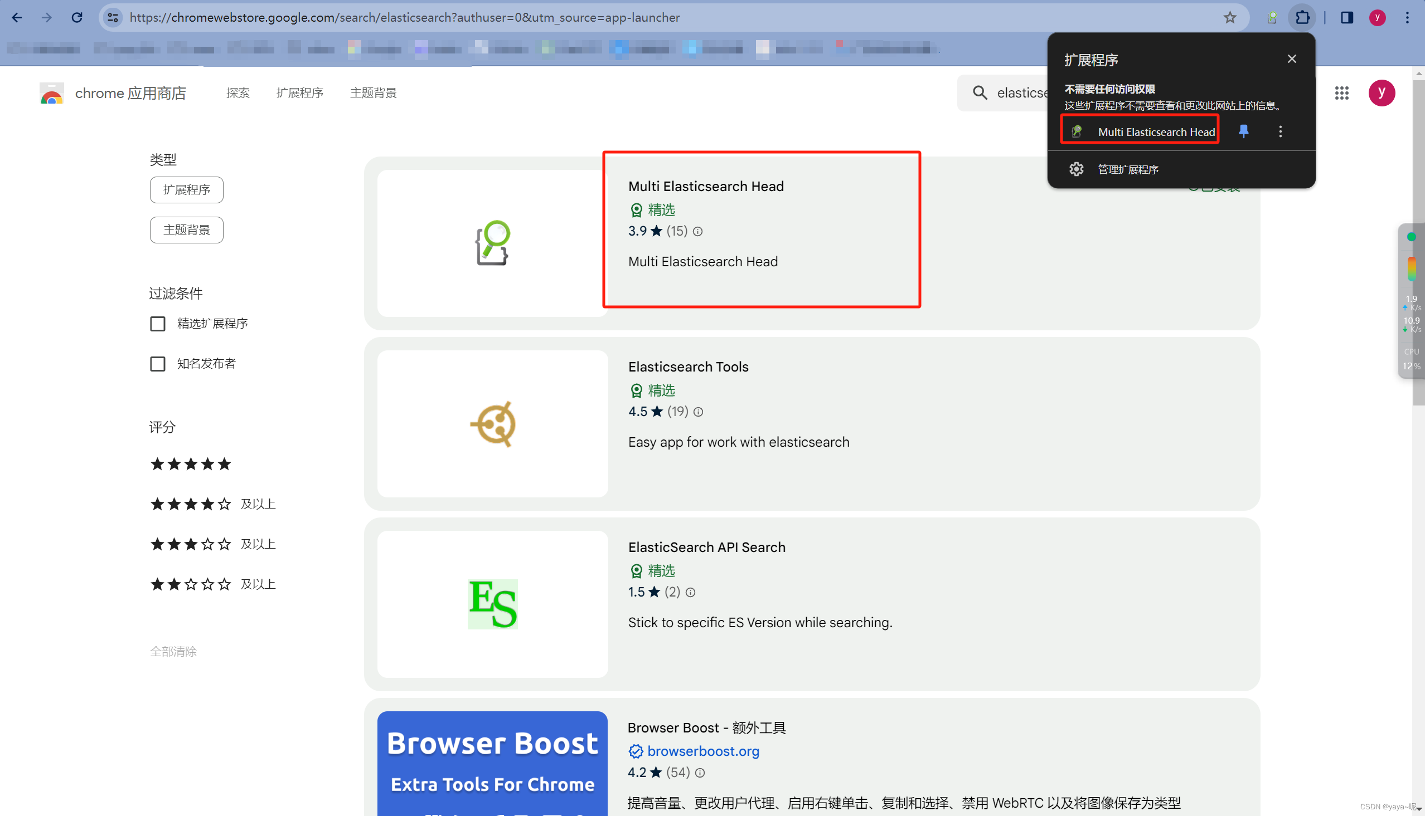Open the Chrome Web Store app grid
The height and width of the screenshot is (816, 1425).
point(1341,93)
